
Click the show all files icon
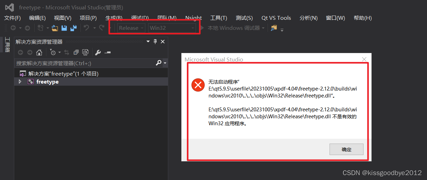coord(85,52)
